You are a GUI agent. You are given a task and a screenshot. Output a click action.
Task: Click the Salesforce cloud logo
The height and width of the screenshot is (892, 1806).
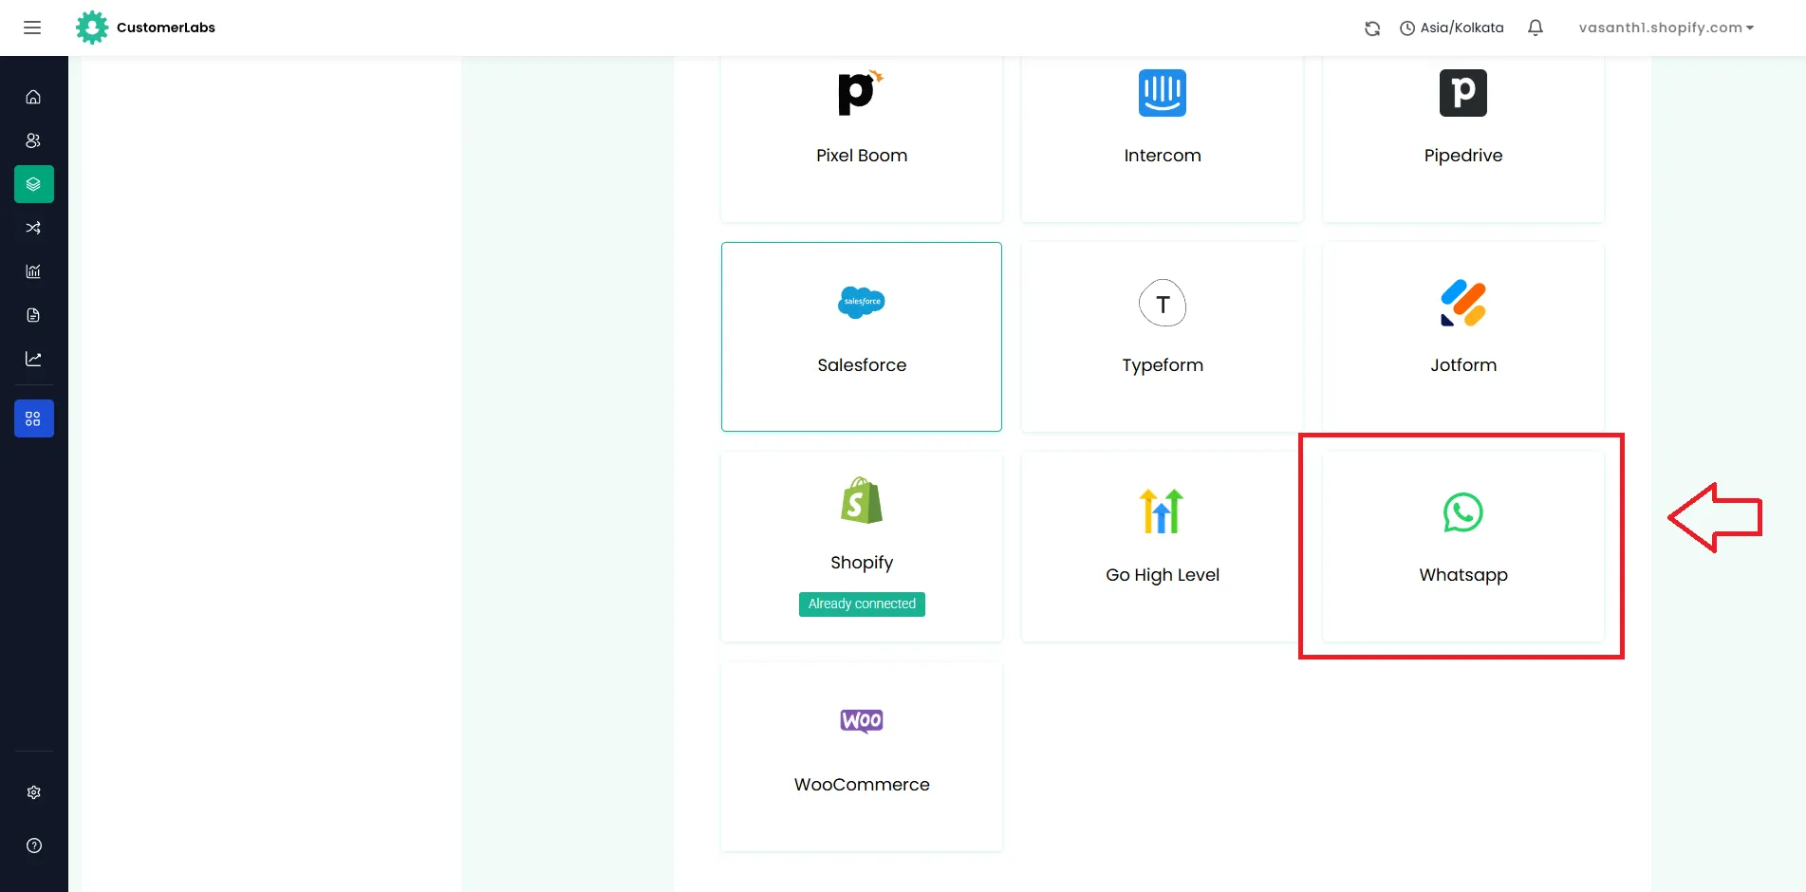click(x=862, y=303)
